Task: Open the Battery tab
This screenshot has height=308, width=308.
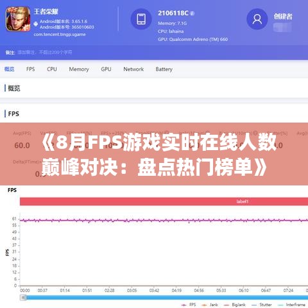Action: [164, 69]
